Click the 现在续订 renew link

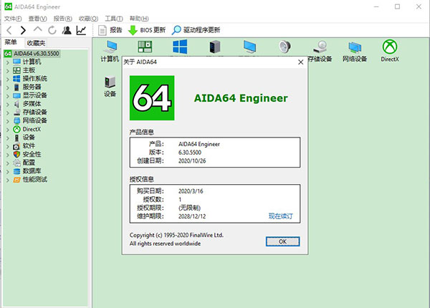[x=280, y=216]
